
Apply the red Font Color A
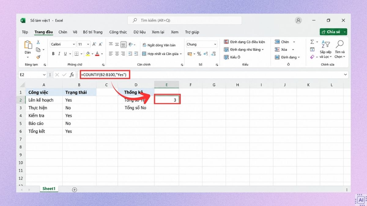coord(97,54)
